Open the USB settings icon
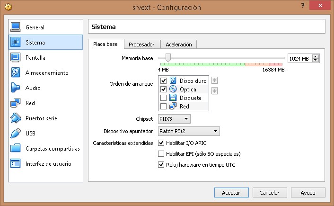Viewport: 334px width, 206px height. [x=16, y=133]
